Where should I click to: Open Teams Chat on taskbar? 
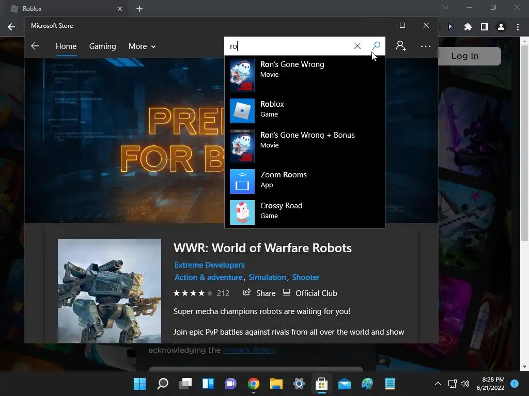pos(231,384)
